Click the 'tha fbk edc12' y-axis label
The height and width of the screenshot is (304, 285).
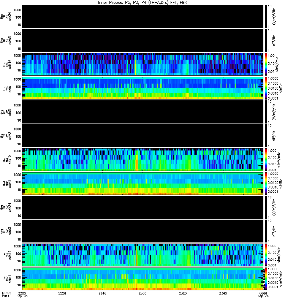coord(7,64)
